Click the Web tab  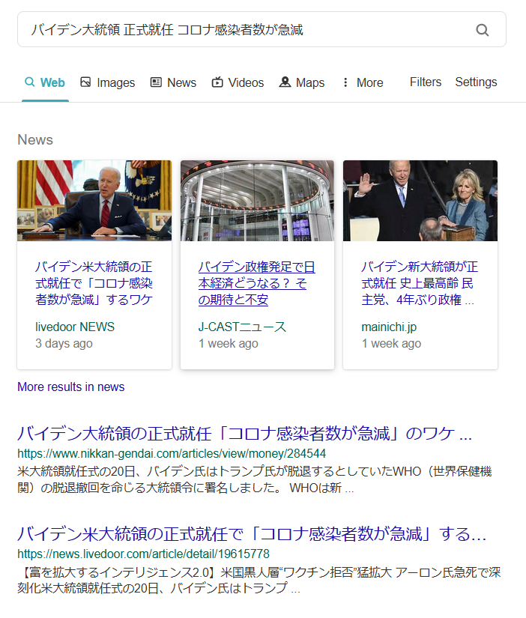[45, 82]
